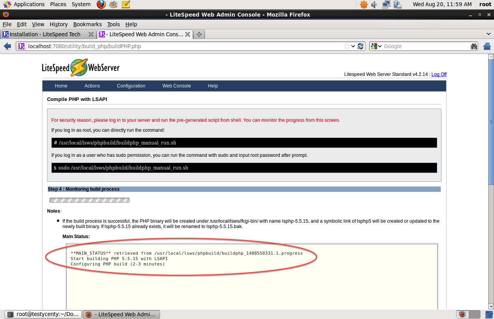Image resolution: width=494 pixels, height=319 pixels.
Task: Click the orange update notification icon
Action: point(364,4)
